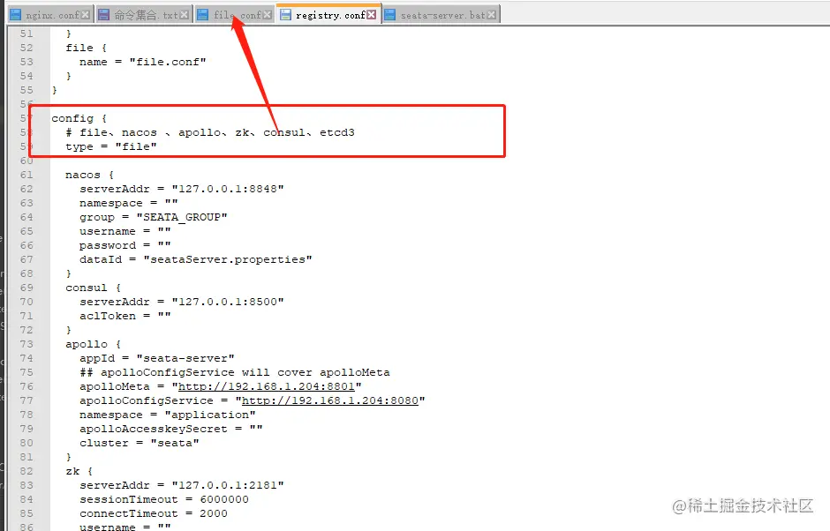Click line number 83 in the margin
Screen dimensions: 830x531
pos(26,485)
